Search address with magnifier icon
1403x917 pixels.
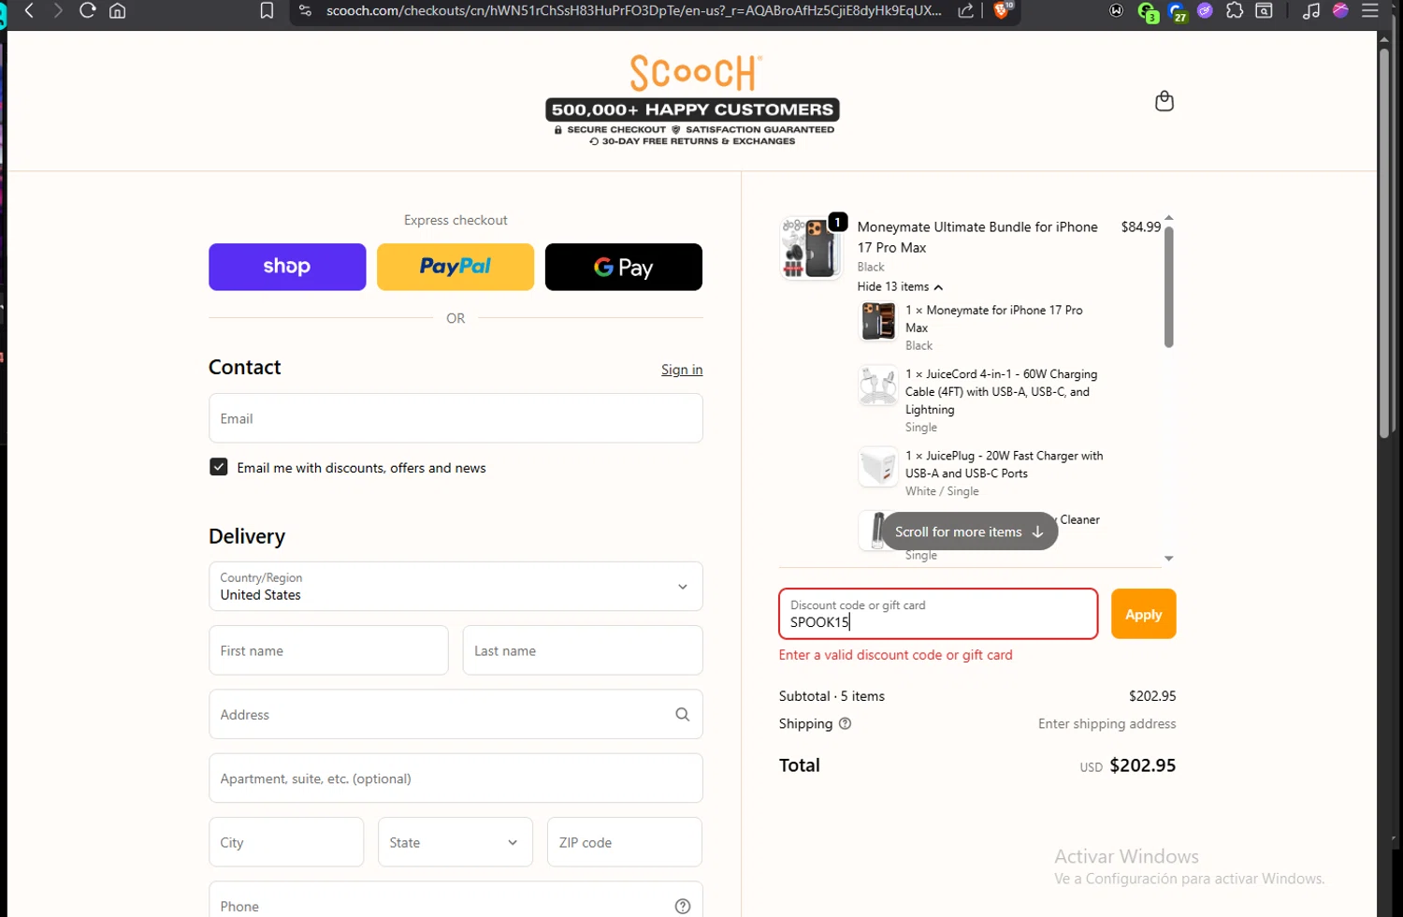[x=683, y=714]
